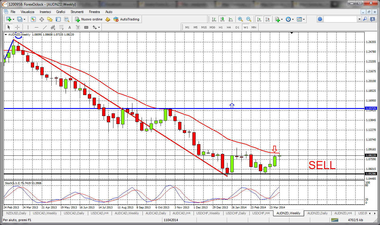Select the Text tool (A)

[70, 27]
